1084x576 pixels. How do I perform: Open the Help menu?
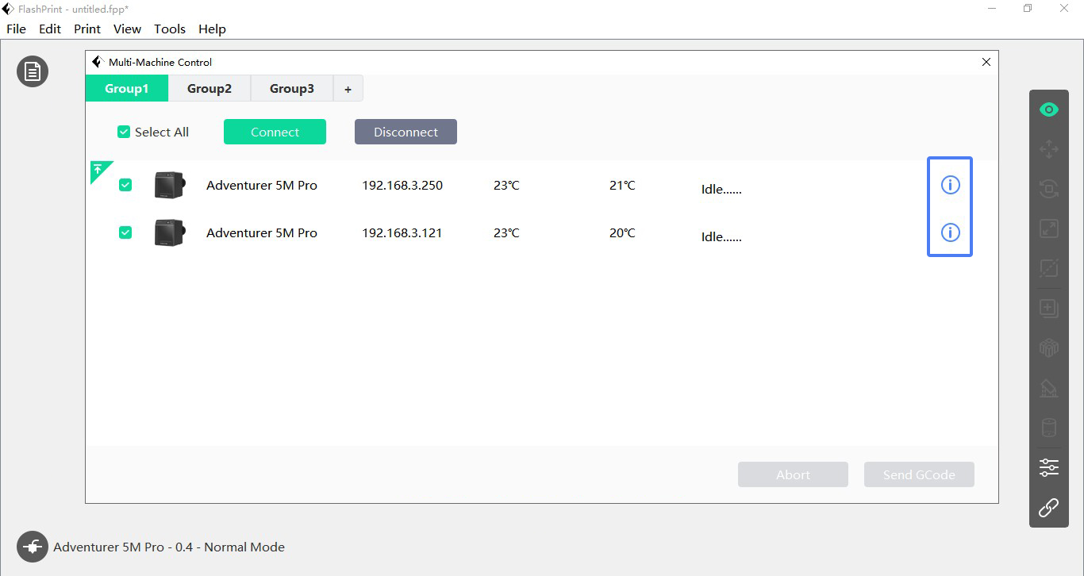tap(212, 29)
